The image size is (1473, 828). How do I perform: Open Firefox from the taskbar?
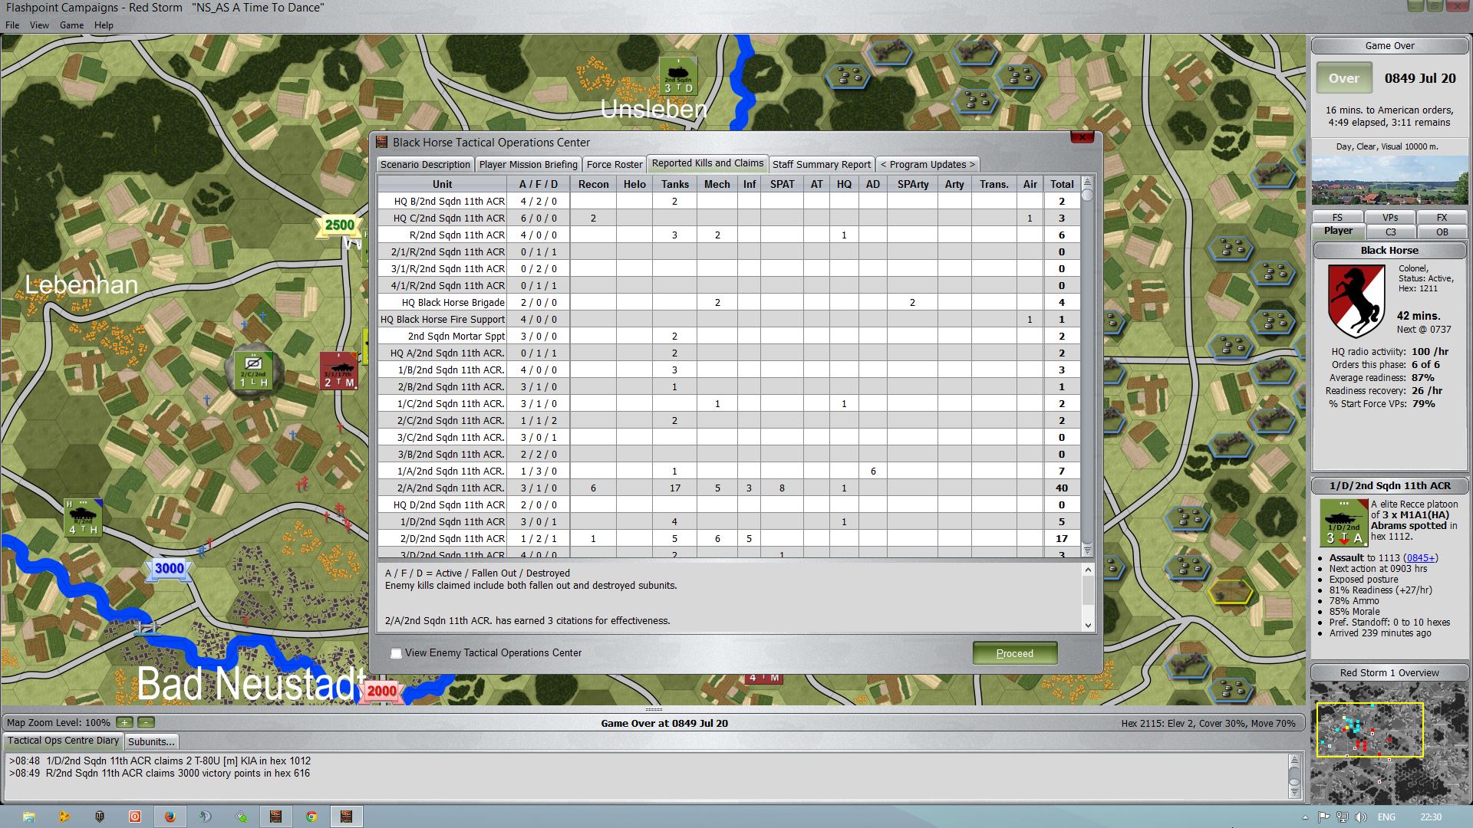point(170,816)
